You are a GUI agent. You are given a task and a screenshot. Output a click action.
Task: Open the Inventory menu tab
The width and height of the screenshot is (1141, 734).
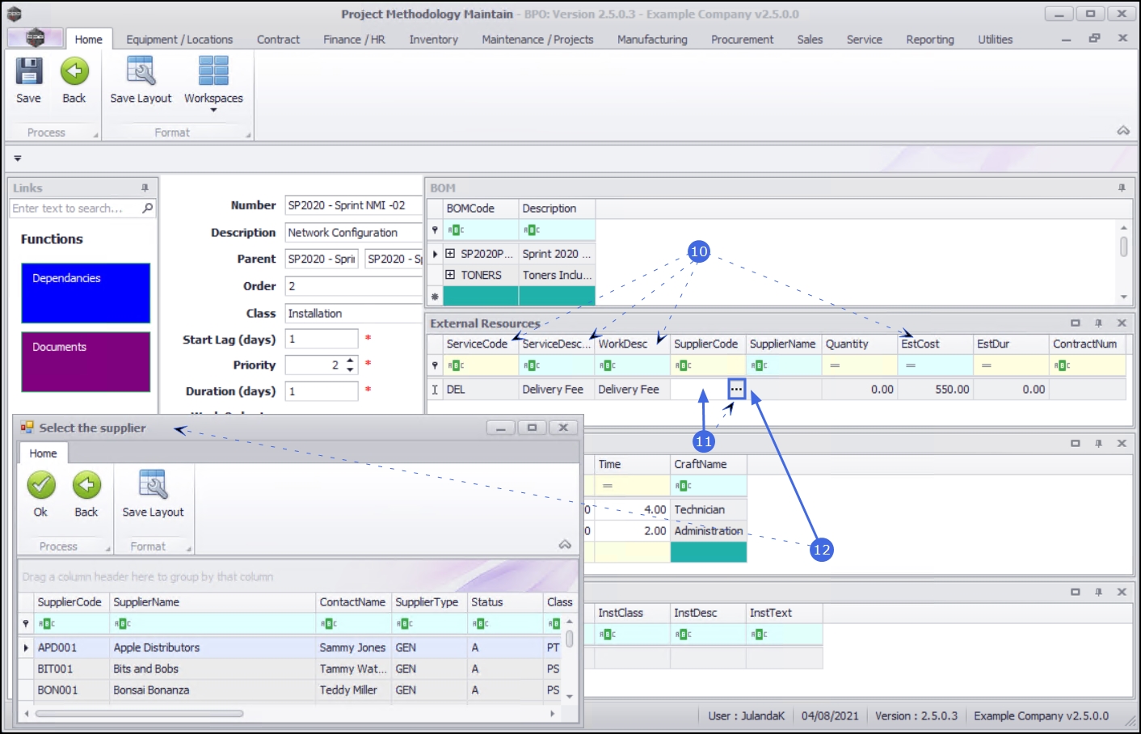click(x=433, y=40)
